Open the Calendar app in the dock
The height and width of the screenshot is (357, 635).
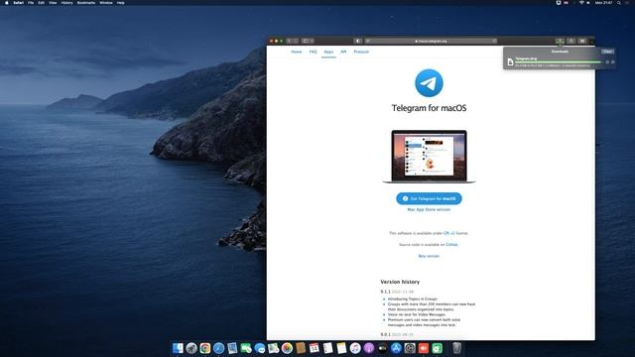pos(315,348)
